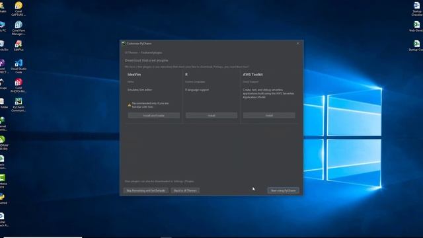423x238 pixels.
Task: Click the AWS Serverless Application Model description
Action: 268,93
